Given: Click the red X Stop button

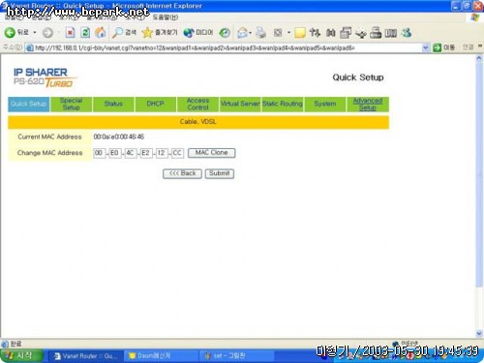Looking at the screenshot, I should [70, 33].
